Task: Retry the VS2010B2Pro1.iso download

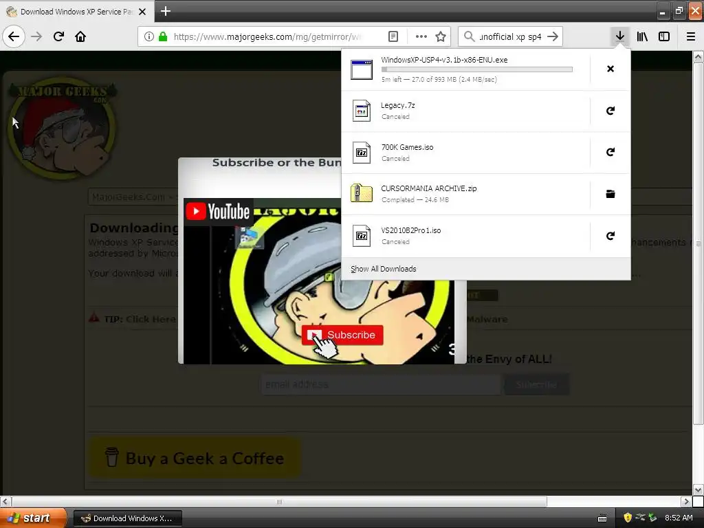Action: pyautogui.click(x=610, y=236)
